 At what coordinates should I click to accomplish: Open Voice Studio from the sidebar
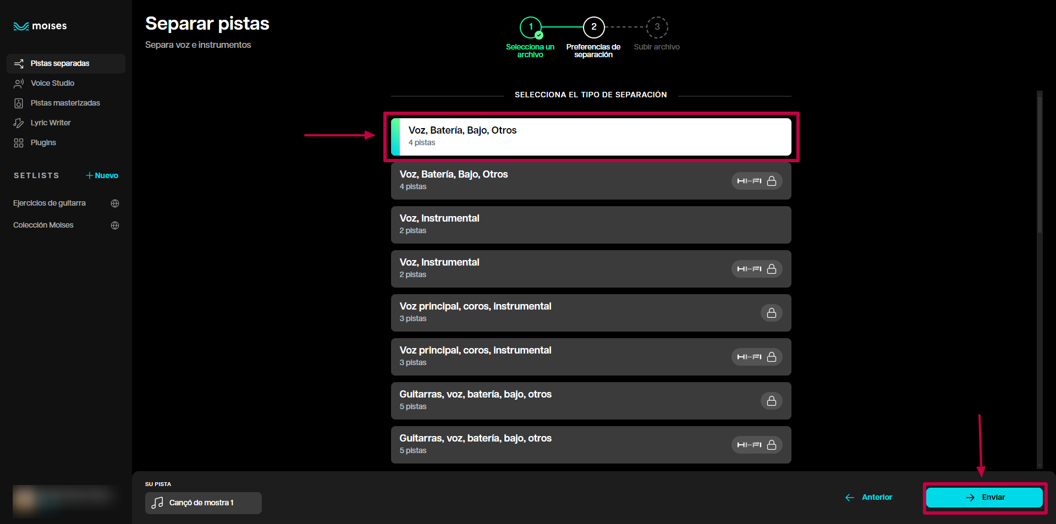(x=52, y=83)
